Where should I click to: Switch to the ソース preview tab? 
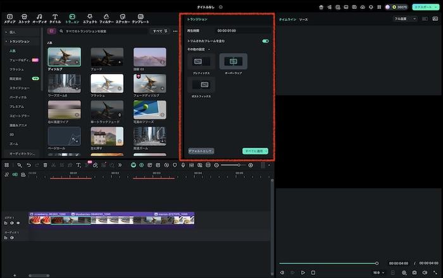[303, 20]
